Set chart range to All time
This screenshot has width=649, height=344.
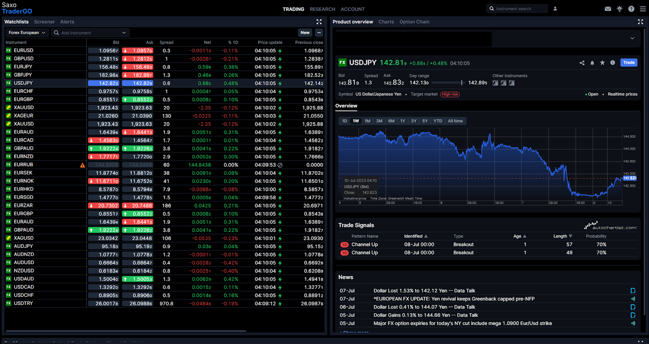pos(455,121)
